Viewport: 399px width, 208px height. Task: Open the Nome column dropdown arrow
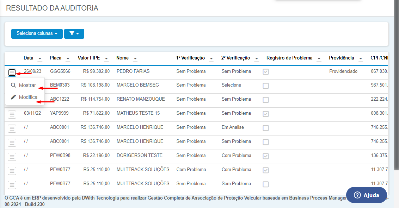[135, 58]
